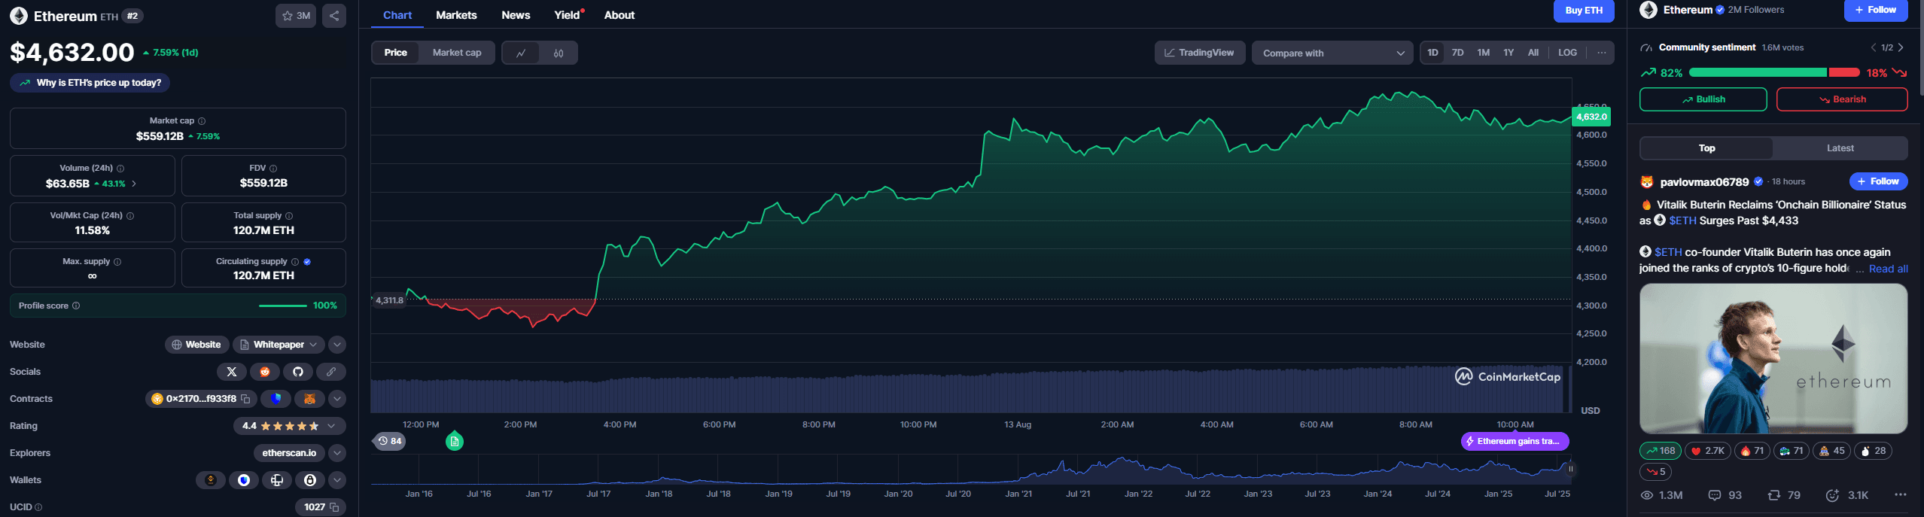Vote Bullish on community sentiment
Screen dimensions: 1924x517
click(x=1703, y=99)
